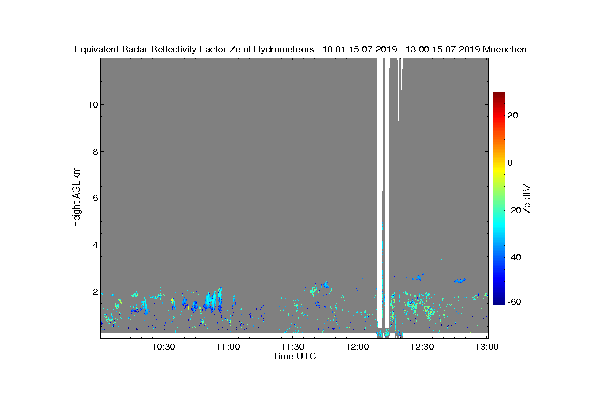Image resolution: width=604 pixels, height=403 pixels.
Task: Click the 13:00 time tick label
Action: 487,347
